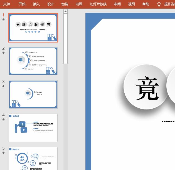Image resolution: width=175 pixels, height=170 pixels.
Task: Switch to the 幻灯片放映 tab
Action: 98,4
